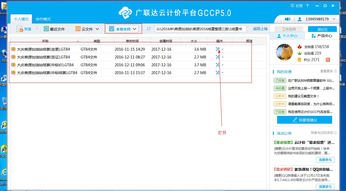
Task: Open 查看更多 feedback link
Action: click(328, 71)
